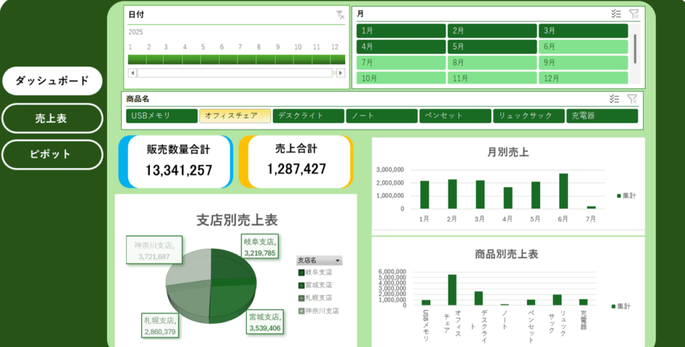Clear the 日付 timeline filter icon
This screenshot has width=685, height=347.
340,15
